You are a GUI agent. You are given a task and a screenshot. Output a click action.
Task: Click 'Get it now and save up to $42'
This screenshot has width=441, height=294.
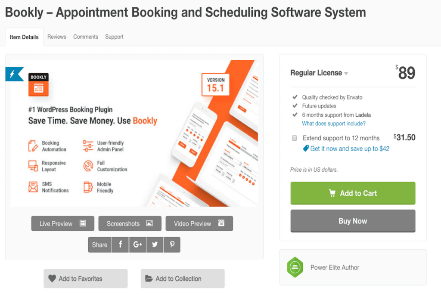[x=350, y=149]
